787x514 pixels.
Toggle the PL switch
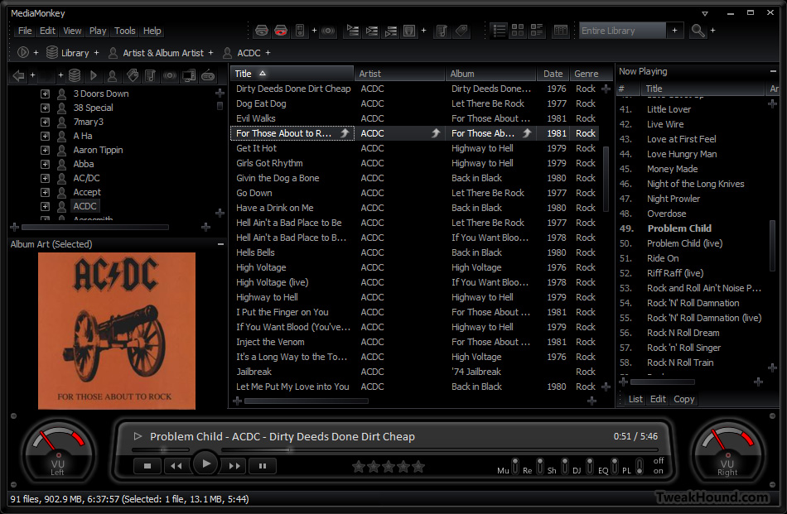click(x=640, y=466)
